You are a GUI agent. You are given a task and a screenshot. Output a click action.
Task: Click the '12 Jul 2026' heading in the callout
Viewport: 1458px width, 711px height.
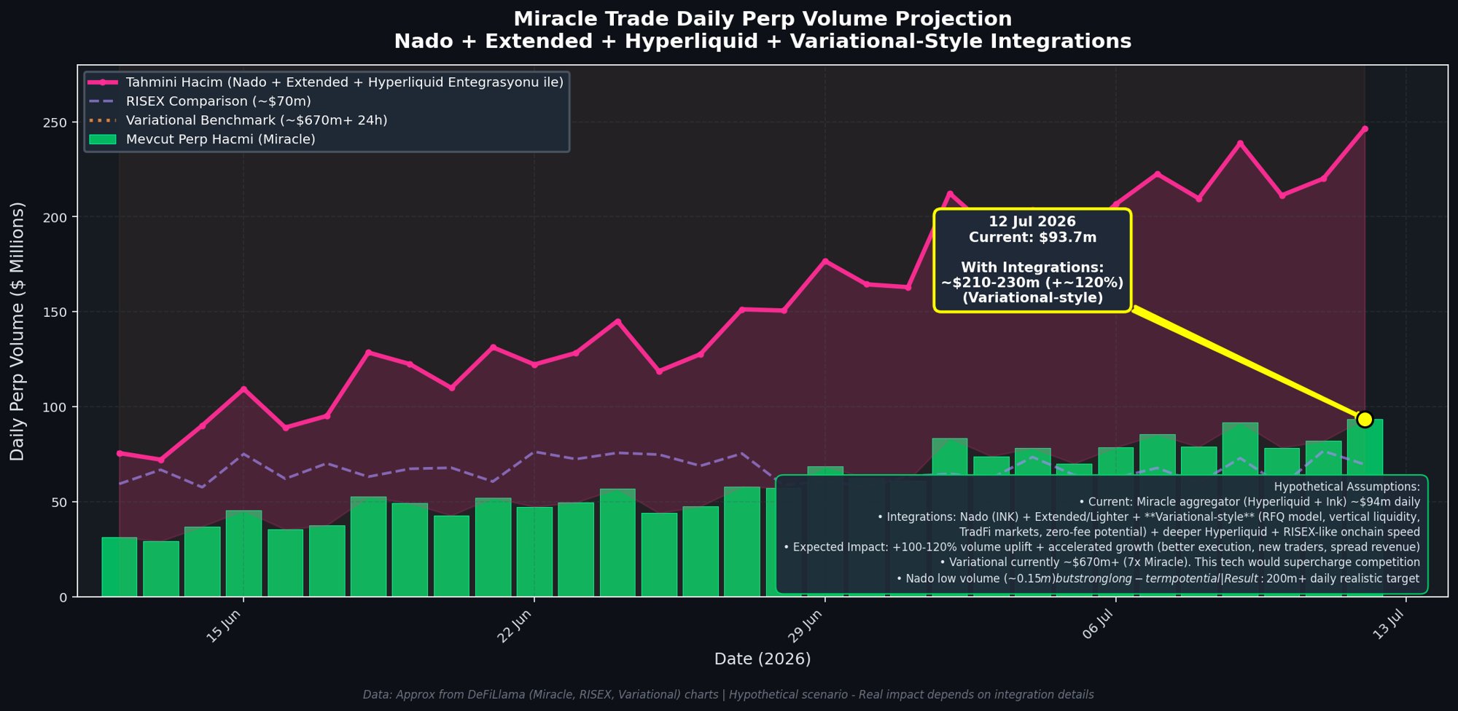1032,221
